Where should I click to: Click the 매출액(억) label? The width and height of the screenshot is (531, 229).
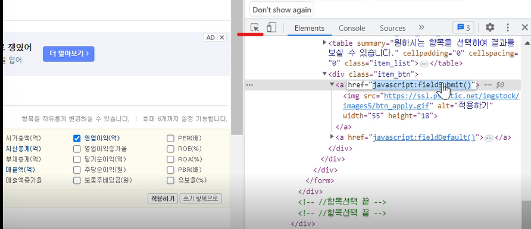pyautogui.click(x=20, y=170)
